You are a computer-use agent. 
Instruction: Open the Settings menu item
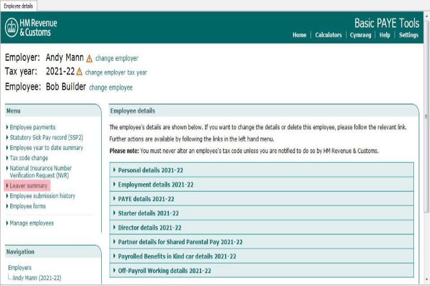(x=408, y=35)
